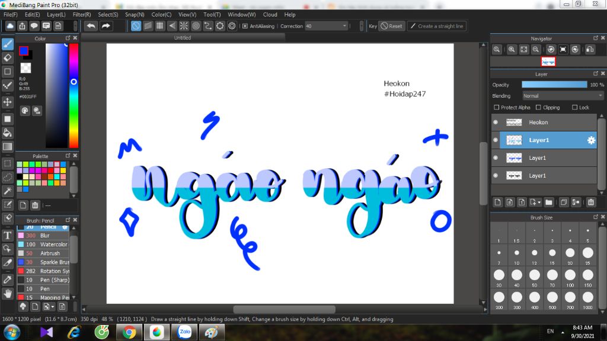
Task: Open Chrome from the taskbar
Action: [129, 332]
